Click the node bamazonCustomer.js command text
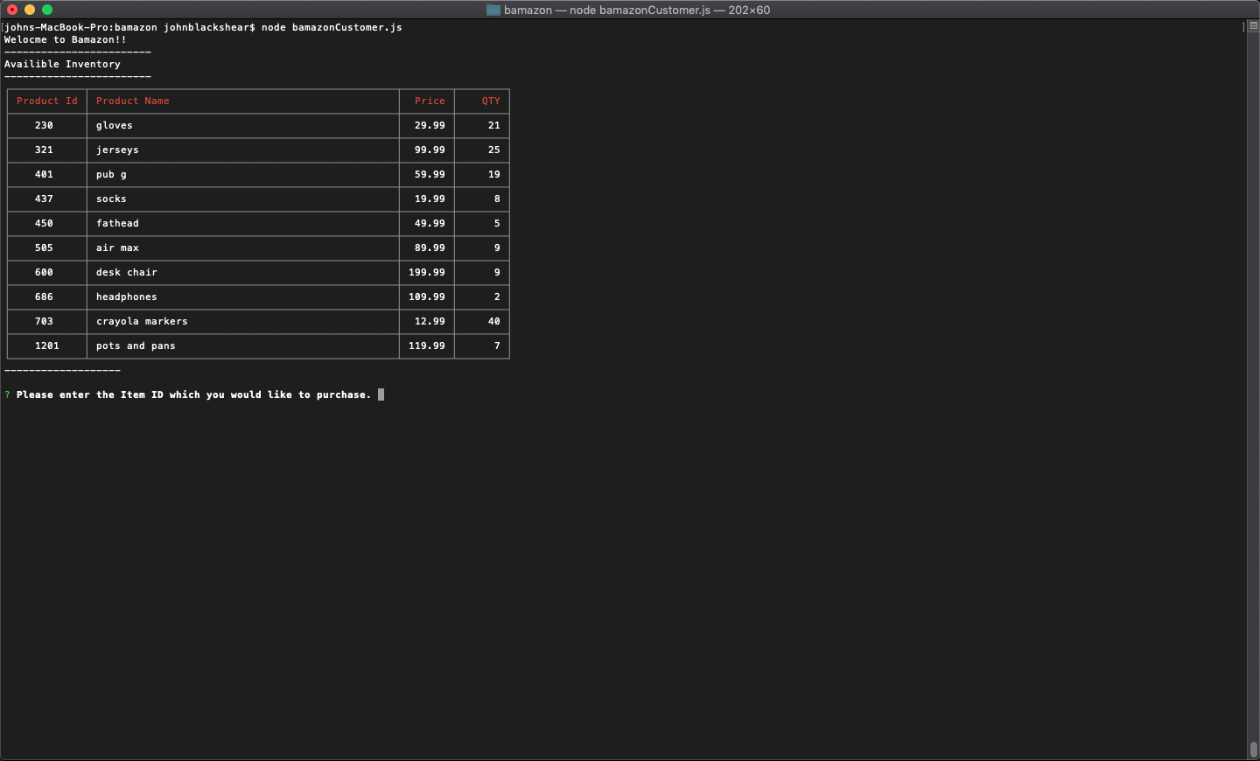 click(332, 28)
